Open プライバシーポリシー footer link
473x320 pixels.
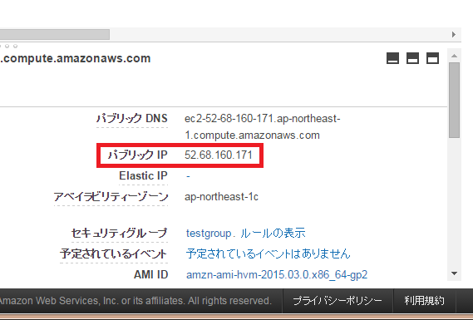point(338,301)
